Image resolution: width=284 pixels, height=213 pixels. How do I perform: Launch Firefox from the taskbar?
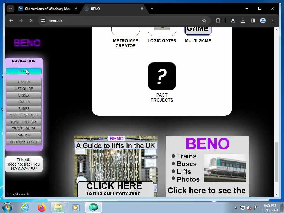(x=42, y=207)
